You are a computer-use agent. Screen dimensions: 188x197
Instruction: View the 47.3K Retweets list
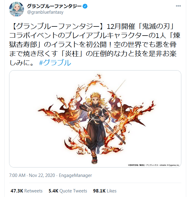26,191
